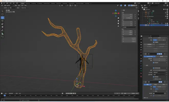The width and height of the screenshot is (169, 102).
Task: Activate the Rotate tool in viewport toolbar
Action: [3, 21]
